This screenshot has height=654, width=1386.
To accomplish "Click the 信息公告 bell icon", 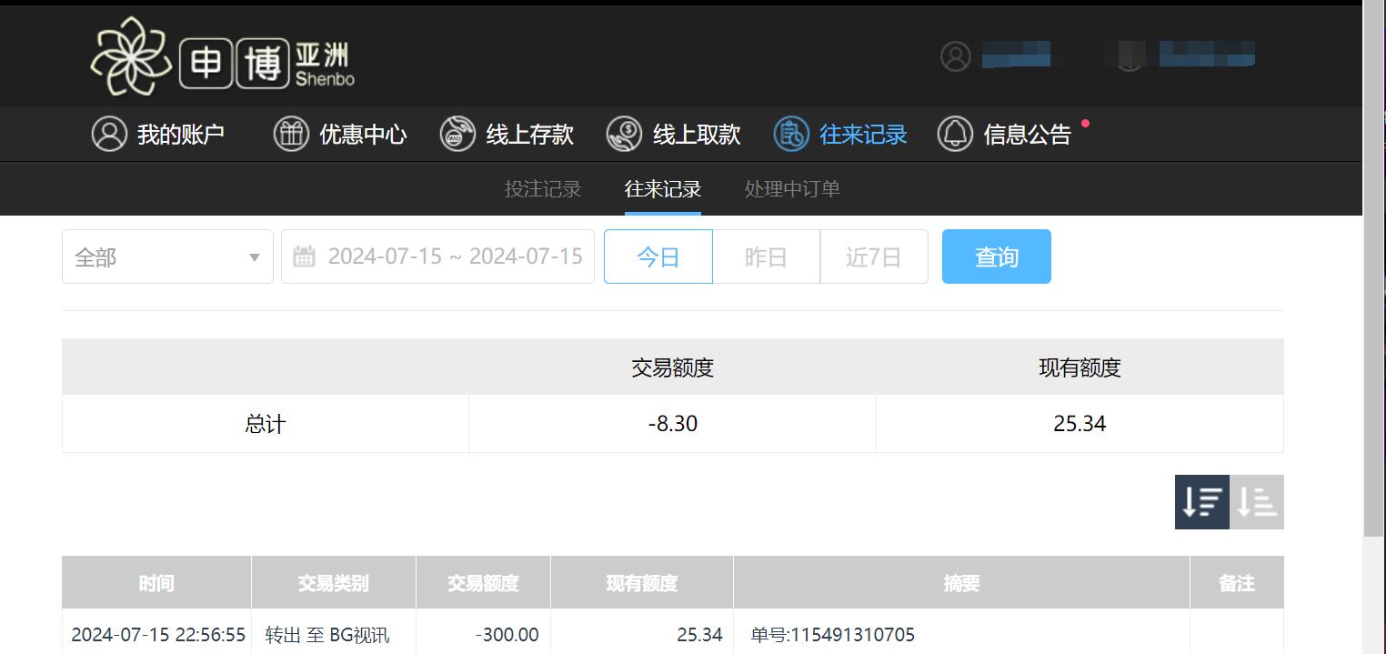I will pyautogui.click(x=956, y=133).
